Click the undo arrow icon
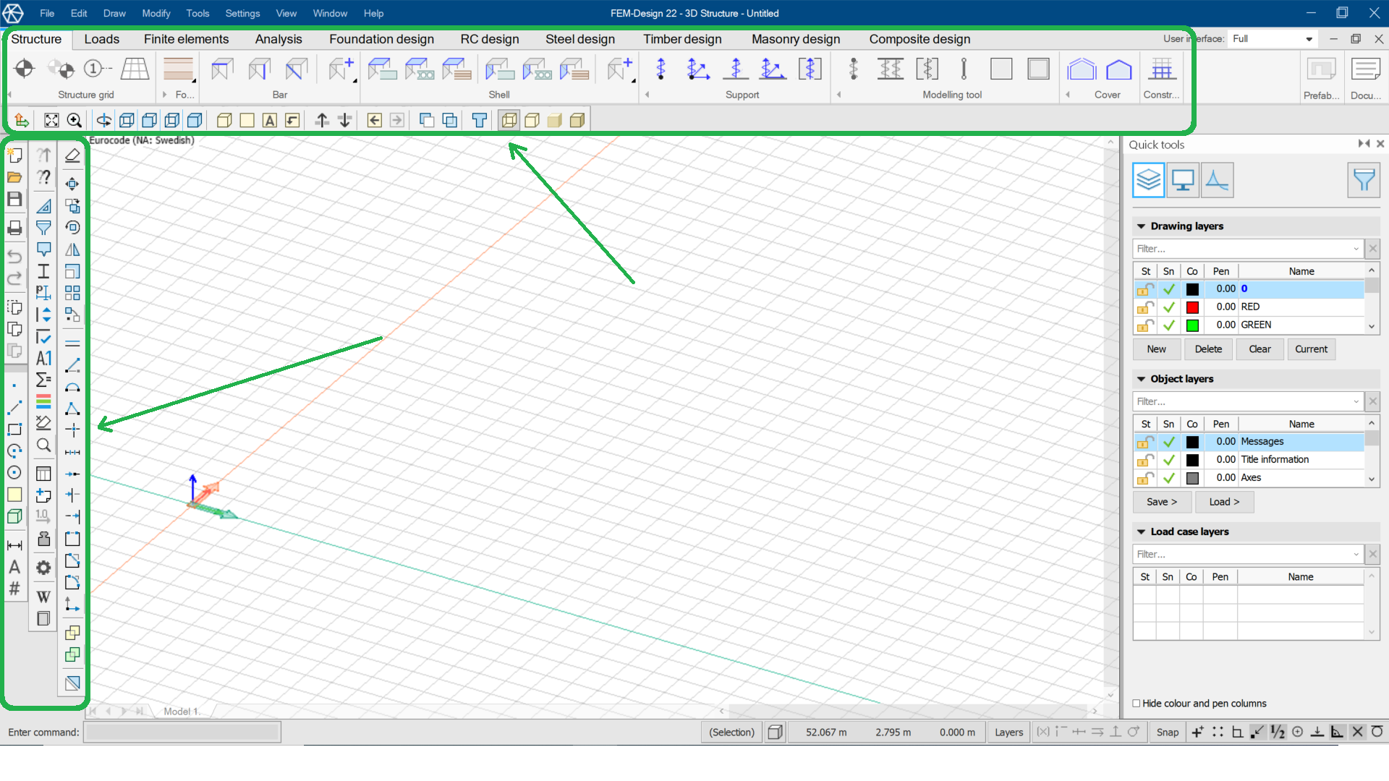Screen dimensions: 1389x781 click(14, 256)
